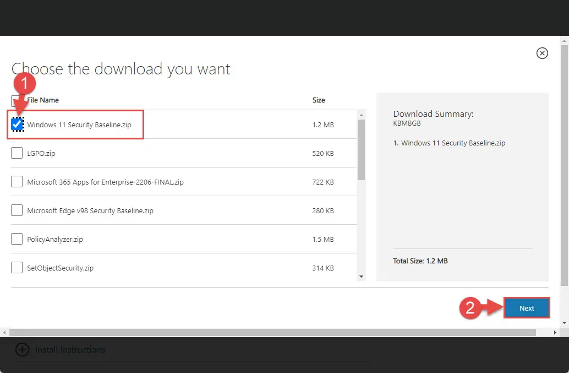
Task: Click the Size column header
Action: click(319, 100)
